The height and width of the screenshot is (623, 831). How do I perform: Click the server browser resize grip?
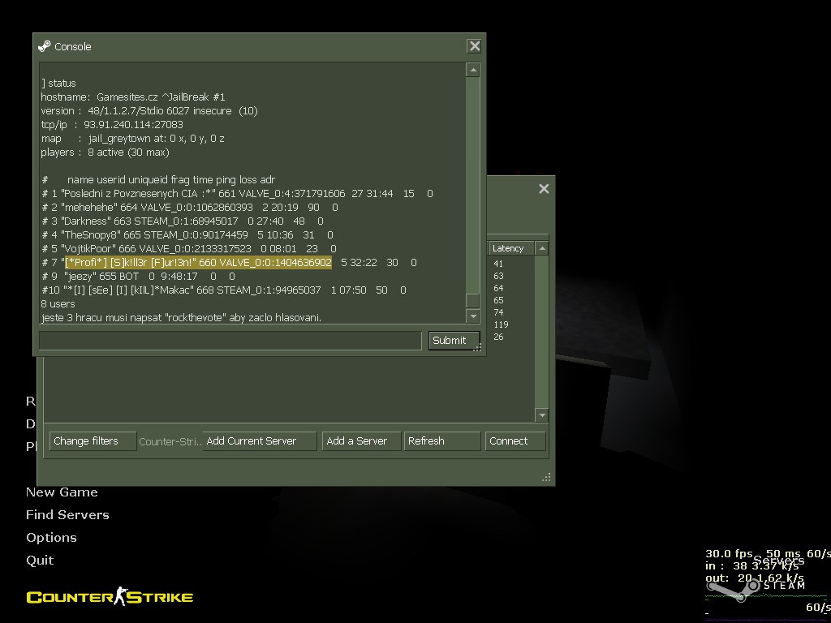pos(546,477)
